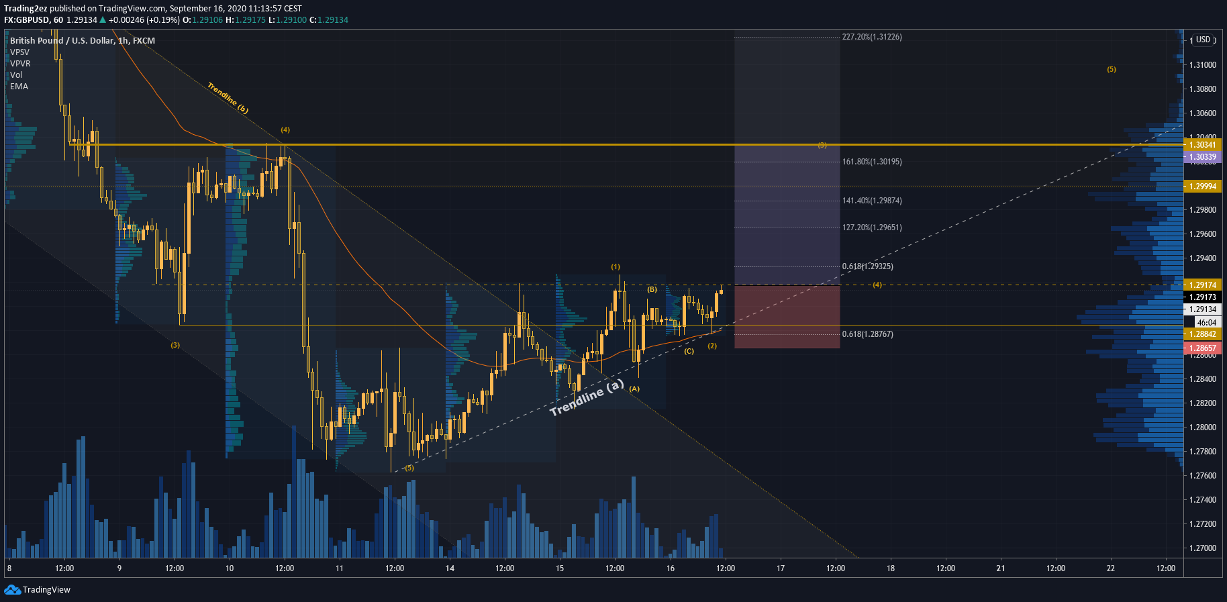
Task: Select the 127.20%(1.29651) Fibonacci level label
Action: click(872, 228)
